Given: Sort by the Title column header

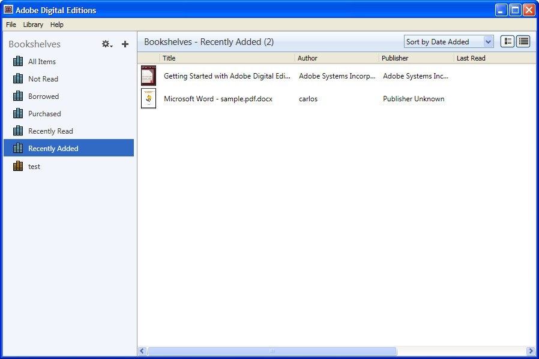Looking at the screenshot, I should pyautogui.click(x=227, y=58).
